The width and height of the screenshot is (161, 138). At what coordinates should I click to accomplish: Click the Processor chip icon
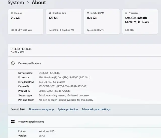[126, 13]
